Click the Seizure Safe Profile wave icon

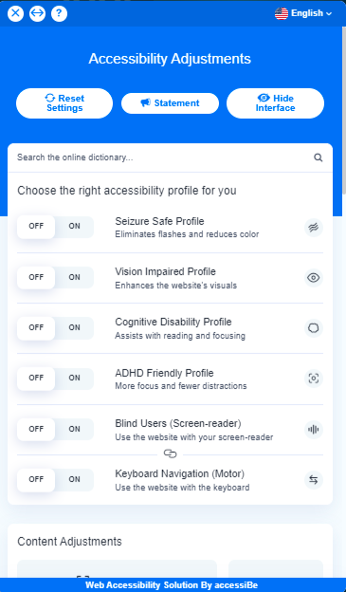(x=314, y=228)
